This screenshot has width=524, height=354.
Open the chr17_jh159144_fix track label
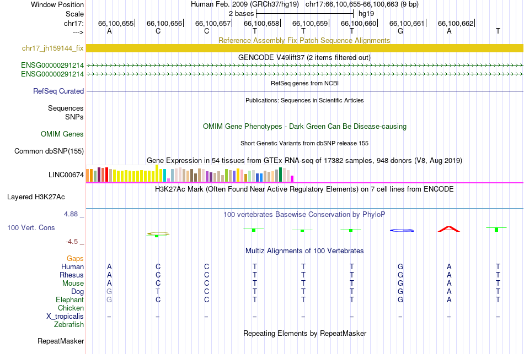click(x=52, y=48)
